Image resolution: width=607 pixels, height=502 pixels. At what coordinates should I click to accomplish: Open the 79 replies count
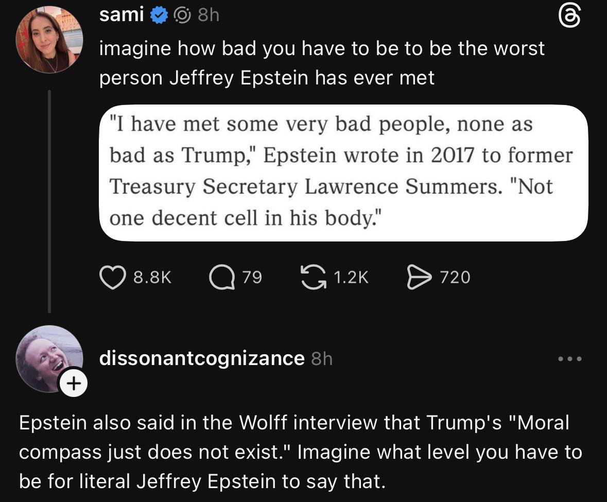pos(252,278)
